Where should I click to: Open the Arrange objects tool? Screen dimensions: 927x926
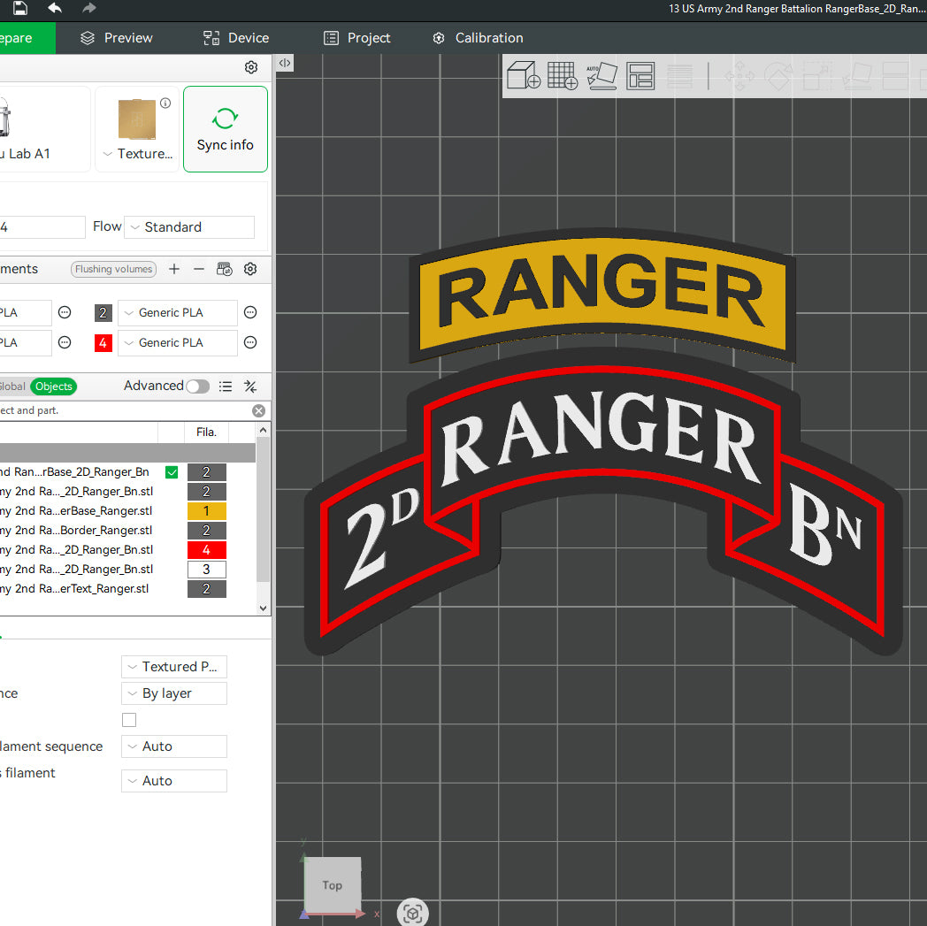tap(640, 76)
